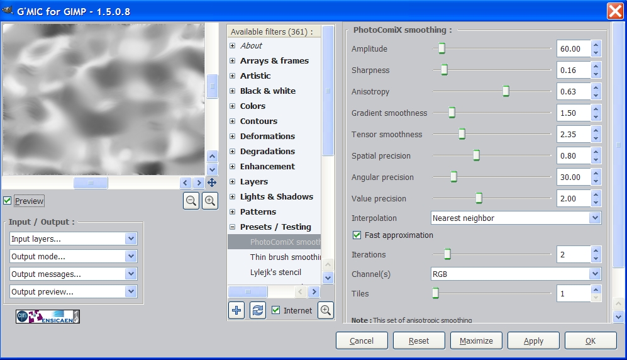Click preview scroll right arrow
Image resolution: width=627 pixels, height=360 pixels.
(198, 183)
